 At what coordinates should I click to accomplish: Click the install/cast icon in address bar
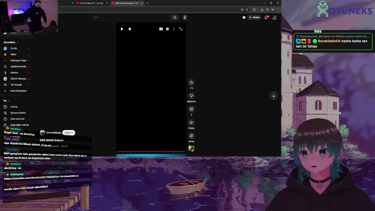(x=242, y=9)
